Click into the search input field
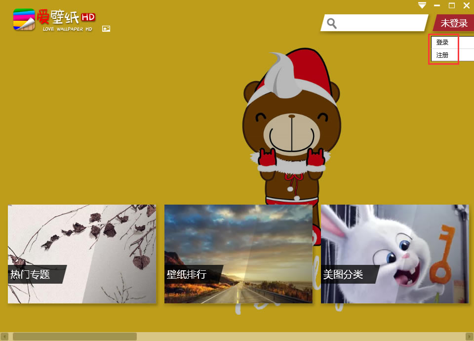The width and height of the screenshot is (474, 341). click(x=374, y=23)
